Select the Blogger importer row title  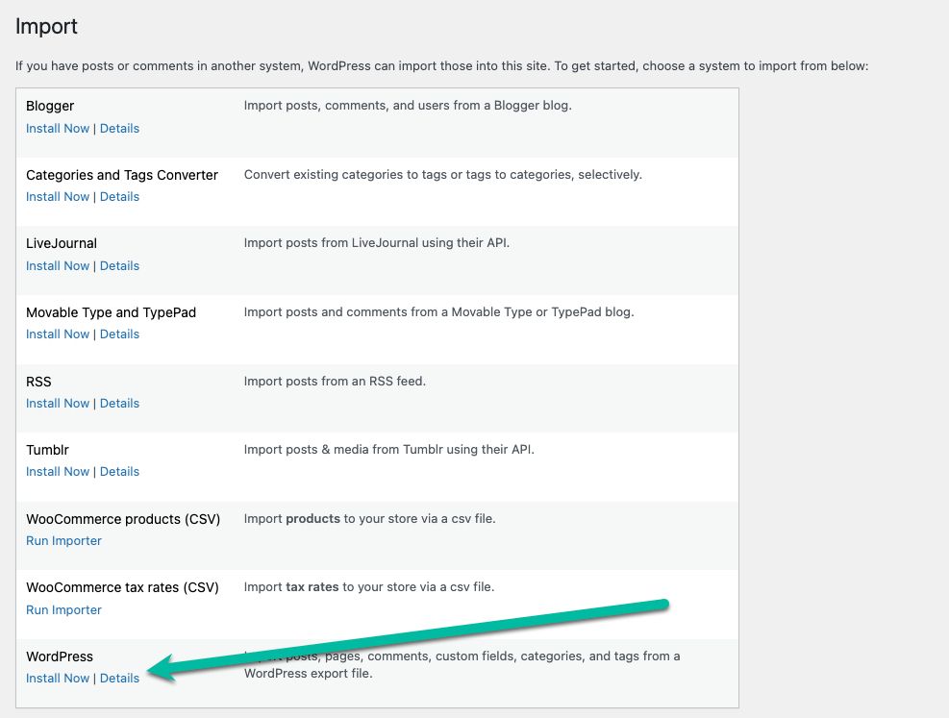click(50, 106)
